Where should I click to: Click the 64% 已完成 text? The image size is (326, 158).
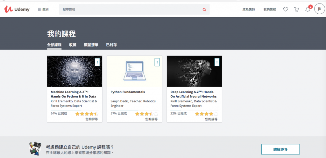tap(59, 113)
